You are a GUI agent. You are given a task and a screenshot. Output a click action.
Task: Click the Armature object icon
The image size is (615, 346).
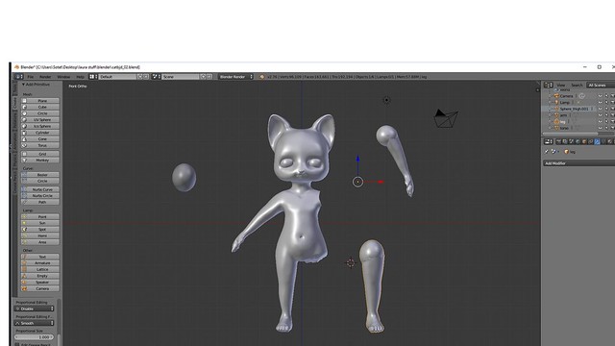click(24, 262)
